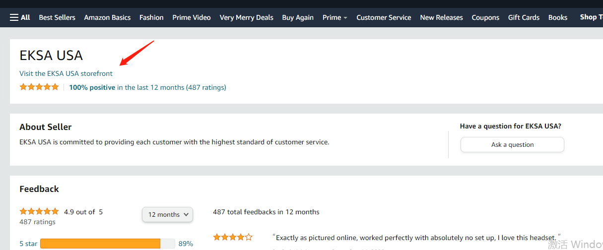Go to New Releases
Image resolution: width=603 pixels, height=250 pixels.
pos(441,17)
